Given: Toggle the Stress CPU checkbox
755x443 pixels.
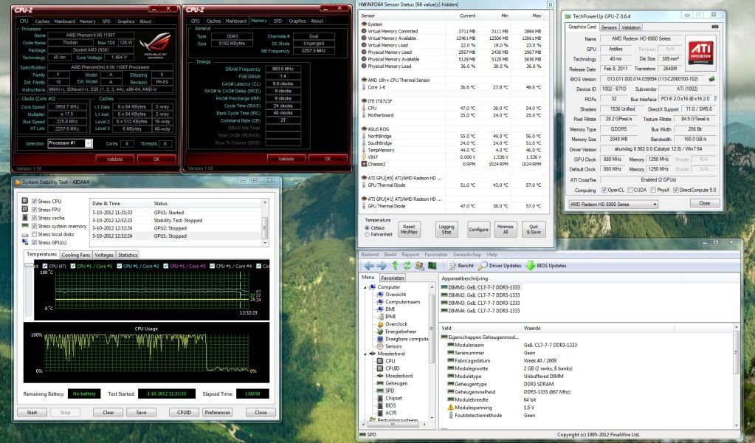Looking at the screenshot, I should 34,202.
